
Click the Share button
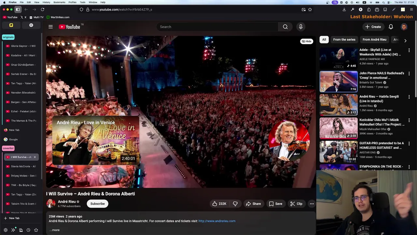[253, 204]
